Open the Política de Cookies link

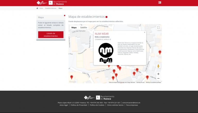[x=97, y=105]
